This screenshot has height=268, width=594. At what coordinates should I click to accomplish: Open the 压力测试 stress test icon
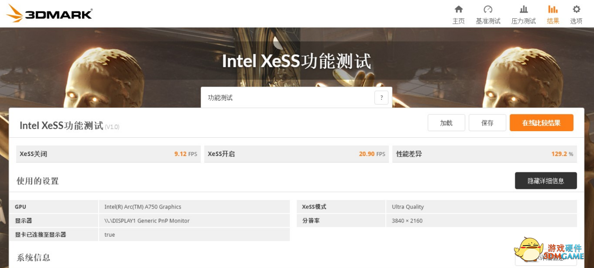(x=524, y=9)
